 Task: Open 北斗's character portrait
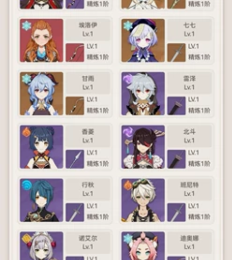click(x=143, y=147)
